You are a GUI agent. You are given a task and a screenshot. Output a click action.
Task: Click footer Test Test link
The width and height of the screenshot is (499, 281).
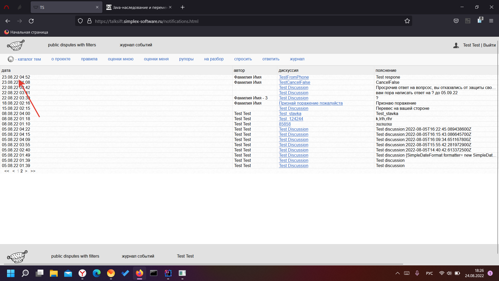(x=185, y=256)
